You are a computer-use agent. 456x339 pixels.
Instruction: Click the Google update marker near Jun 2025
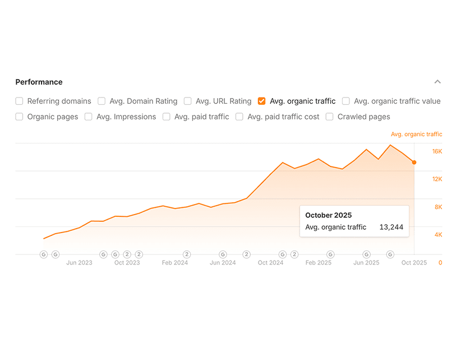coord(366,254)
